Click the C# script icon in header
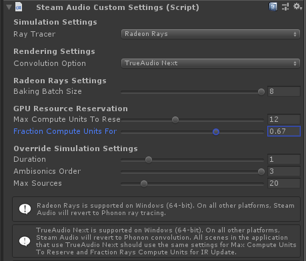Image resolution: width=306 pixels, height=261 pixels. click(19, 7)
